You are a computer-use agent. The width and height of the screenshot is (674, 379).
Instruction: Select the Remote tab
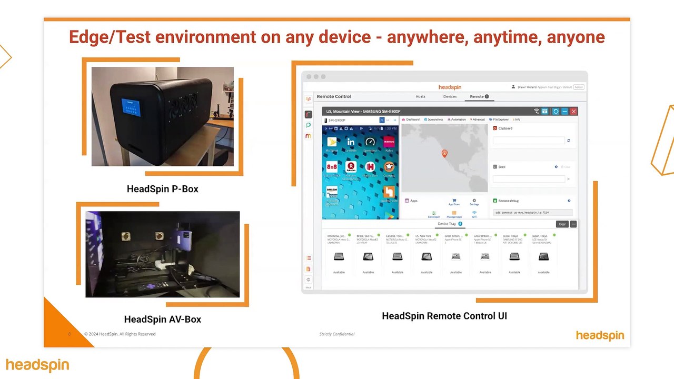pos(479,96)
